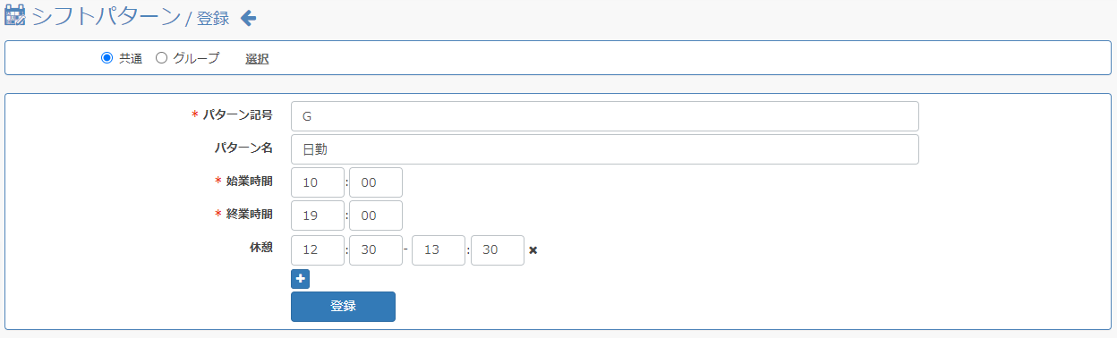This screenshot has height=338, width=1117.
Task: Click the 休憩 start minute field
Action: coord(376,250)
